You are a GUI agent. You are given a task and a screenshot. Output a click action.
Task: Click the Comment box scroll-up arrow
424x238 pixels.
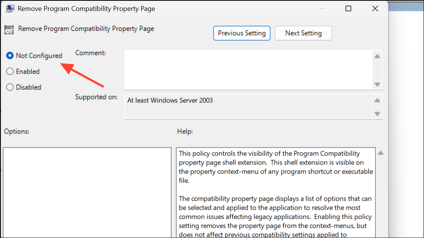pos(377,56)
